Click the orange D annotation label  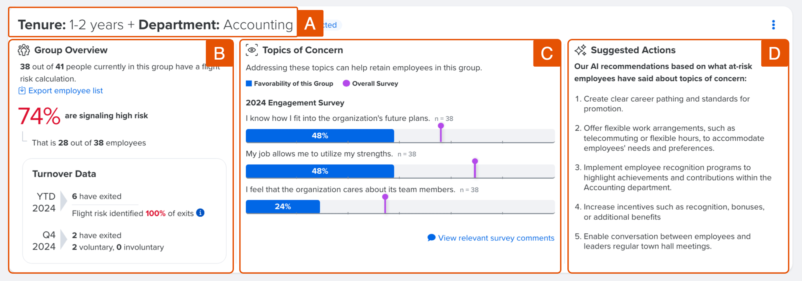click(x=774, y=53)
